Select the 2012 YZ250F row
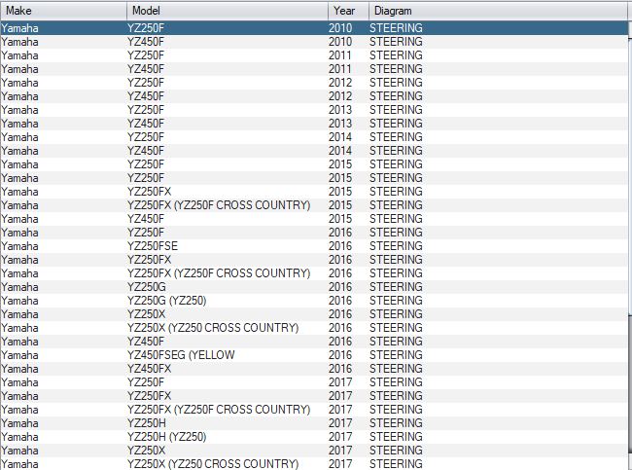This screenshot has width=632, height=470. [x=314, y=83]
